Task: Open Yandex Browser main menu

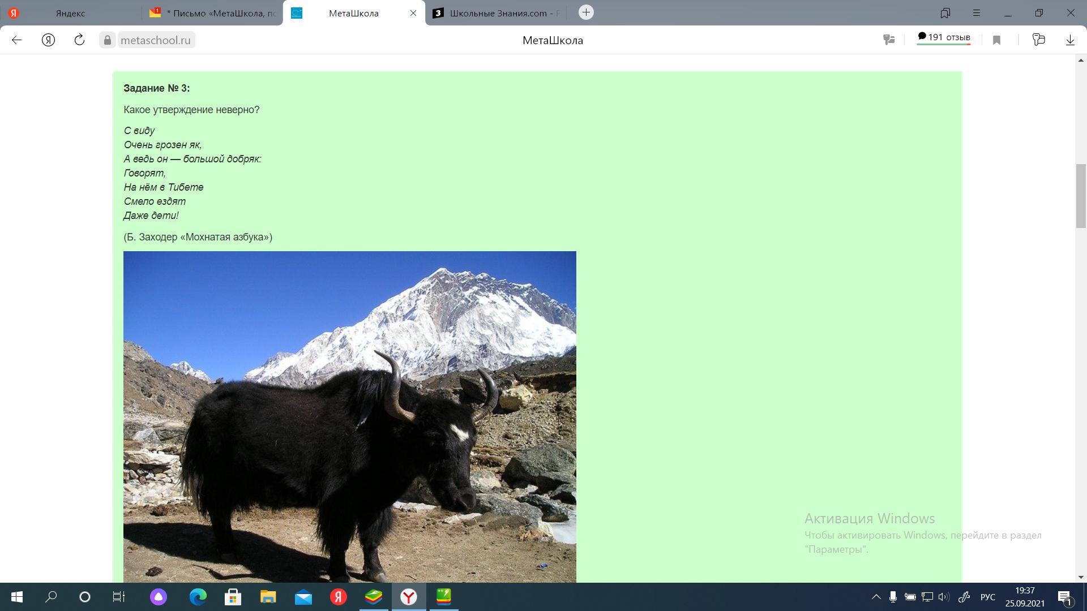Action: pos(977,12)
